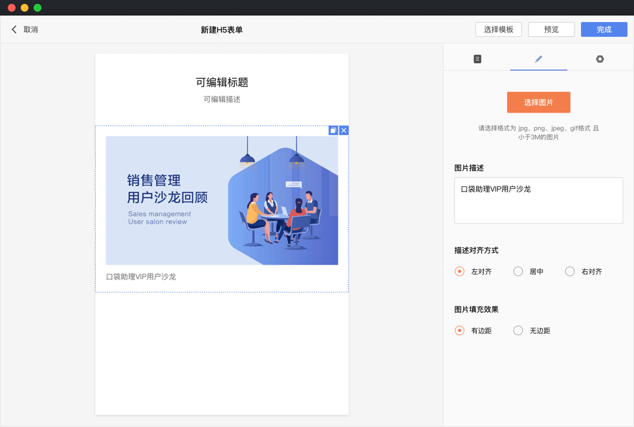The image size is (634, 427).
Task: Click the red close window button
Action: tap(12, 8)
